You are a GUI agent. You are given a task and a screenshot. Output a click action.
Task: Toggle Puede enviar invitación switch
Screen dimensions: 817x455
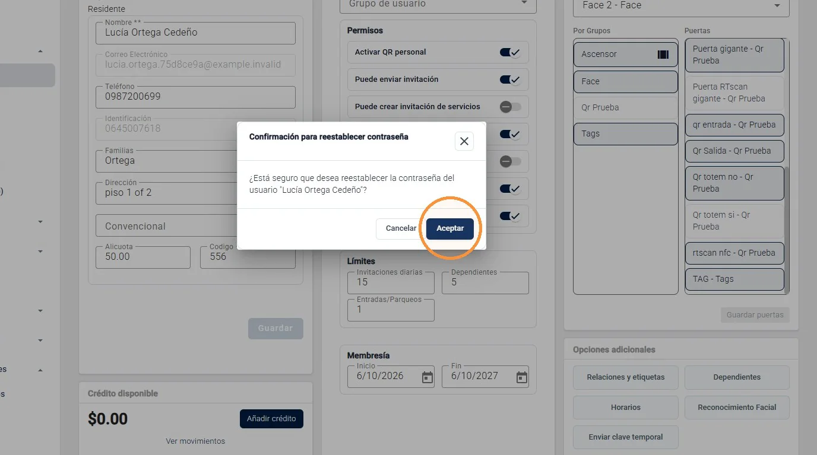[x=510, y=79]
